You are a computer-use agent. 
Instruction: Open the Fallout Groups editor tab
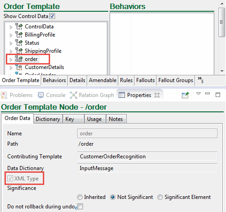pos(175,80)
